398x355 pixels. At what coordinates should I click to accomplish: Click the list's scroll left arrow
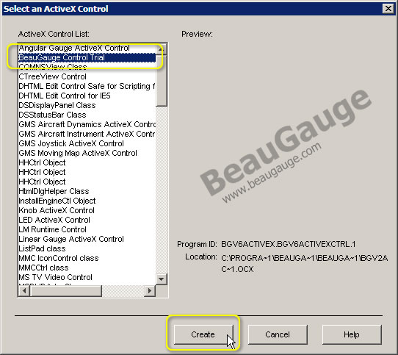pyautogui.click(x=24, y=291)
